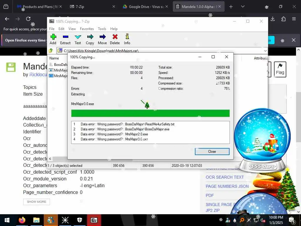Open Windows Start menu
Viewport: 301px width, 226px height.
(7, 220)
